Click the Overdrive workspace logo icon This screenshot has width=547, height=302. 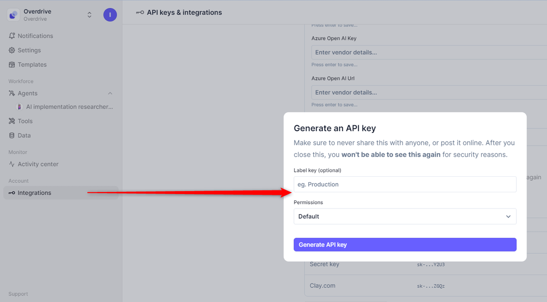point(14,15)
